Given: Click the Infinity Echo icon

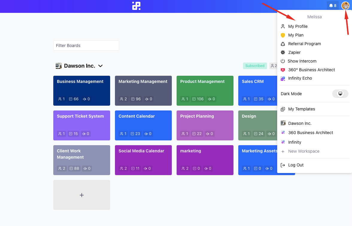Looking at the screenshot, I should point(283,78).
